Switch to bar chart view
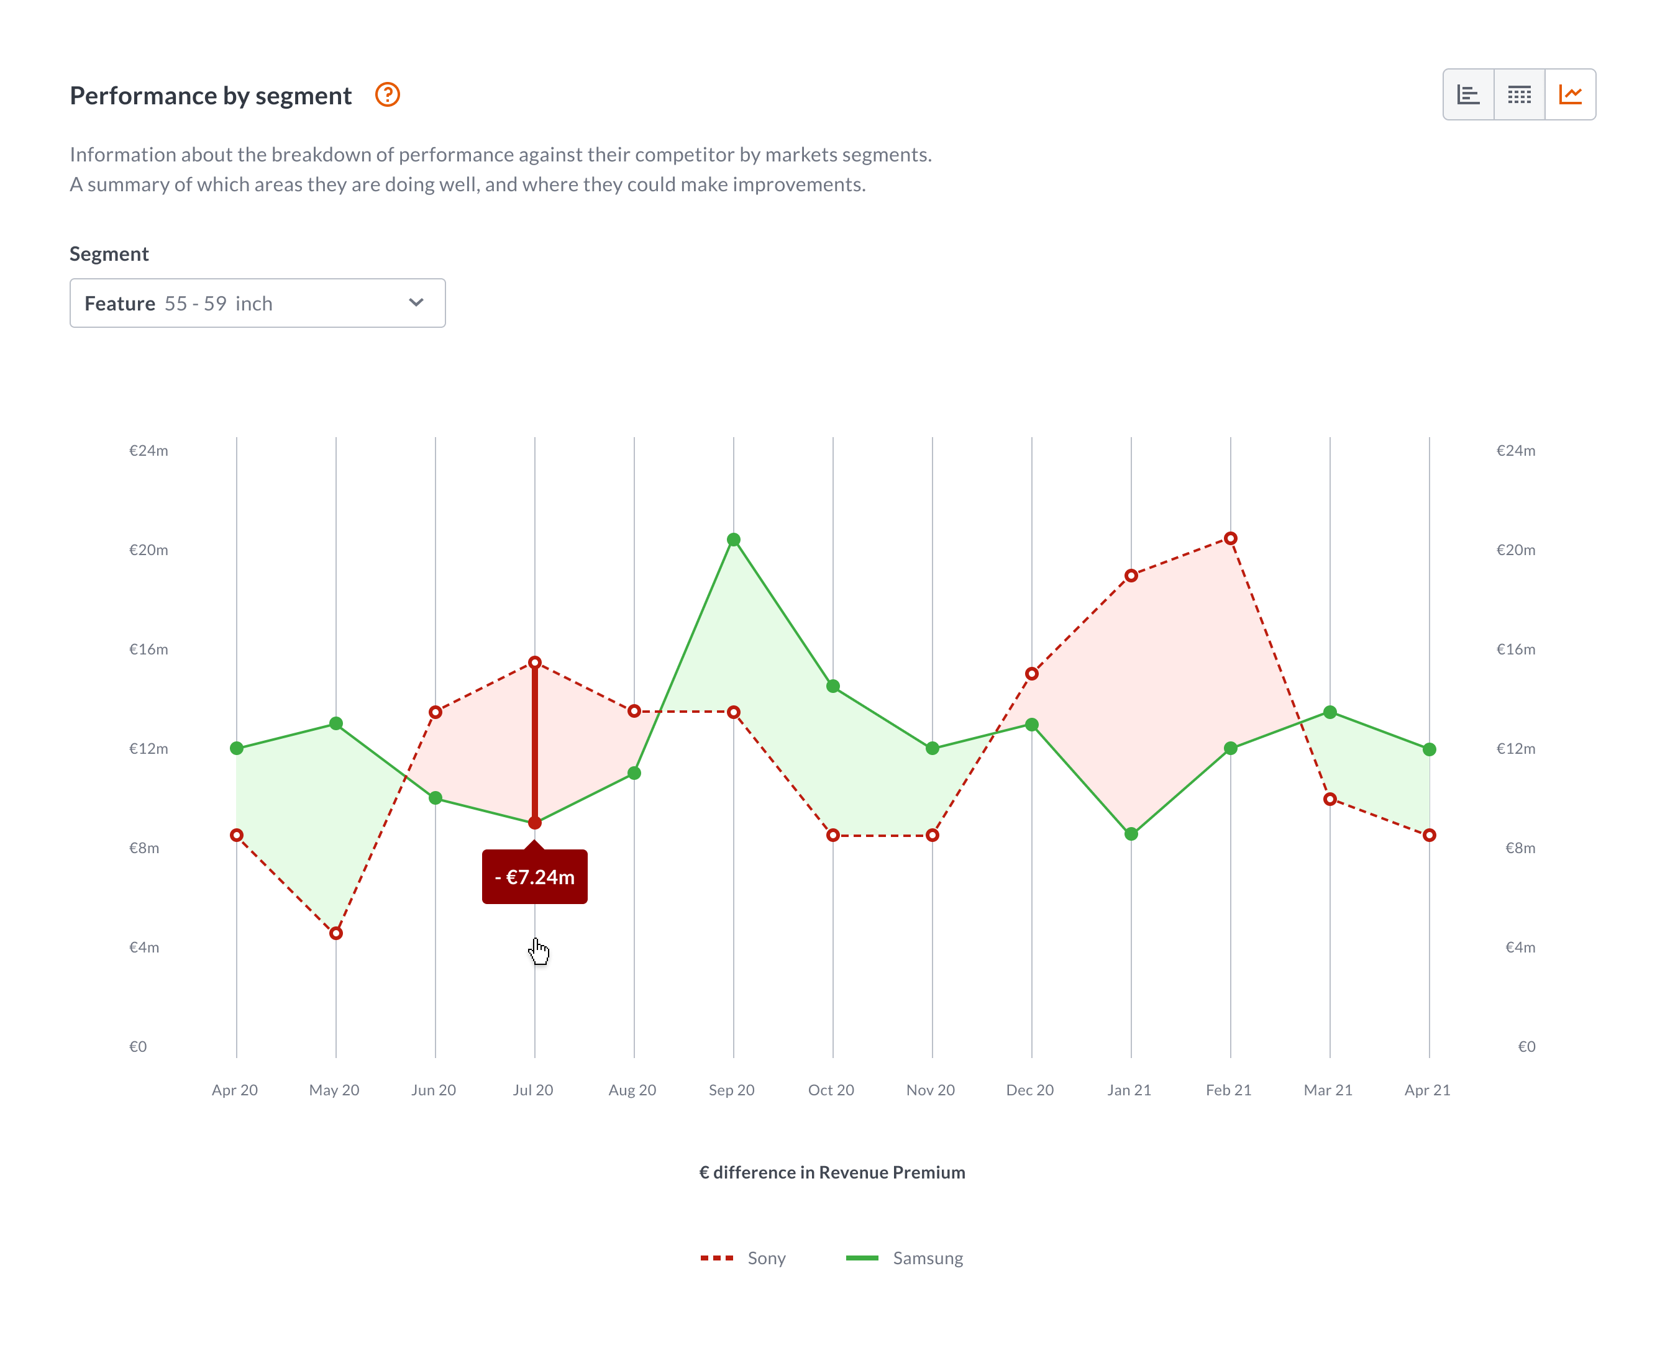 click(x=1468, y=95)
